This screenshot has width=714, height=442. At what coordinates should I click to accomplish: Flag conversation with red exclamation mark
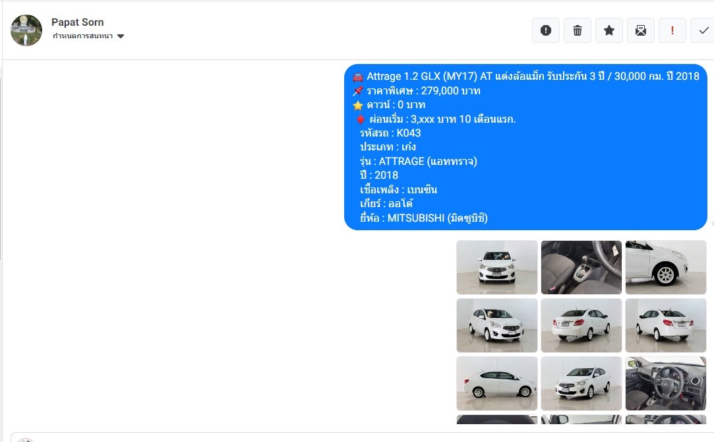(672, 30)
